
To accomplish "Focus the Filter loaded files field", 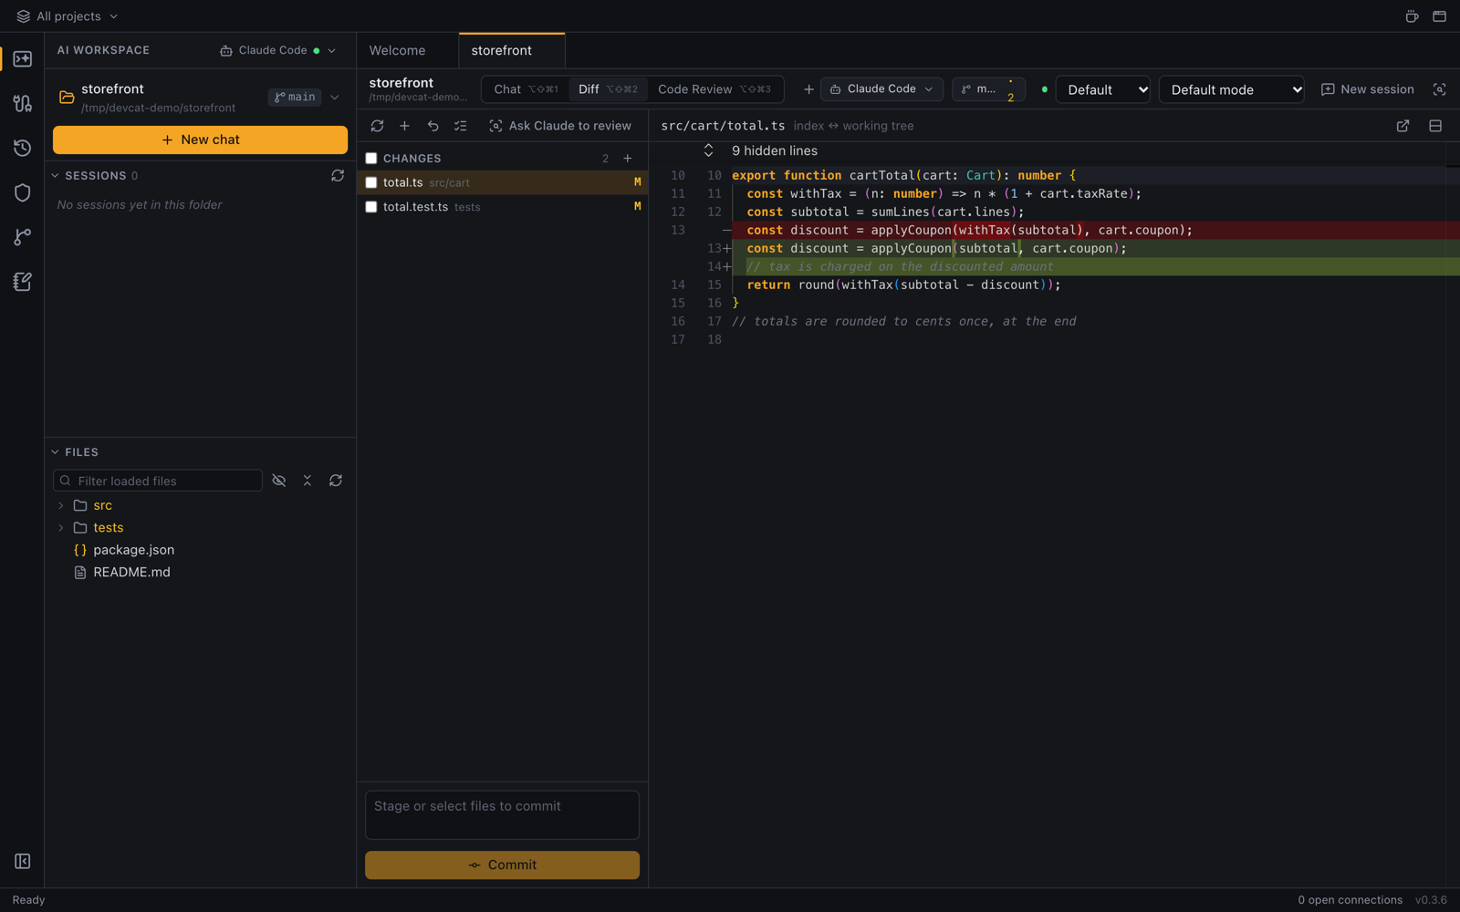I will [158, 481].
